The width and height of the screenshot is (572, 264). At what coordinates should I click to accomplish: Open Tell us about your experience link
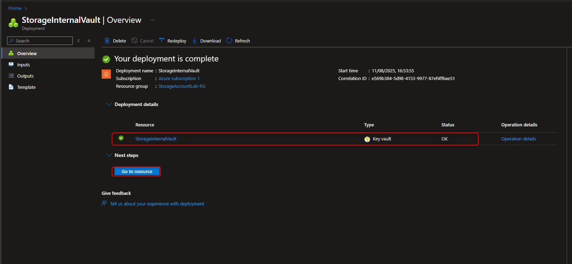click(x=157, y=204)
